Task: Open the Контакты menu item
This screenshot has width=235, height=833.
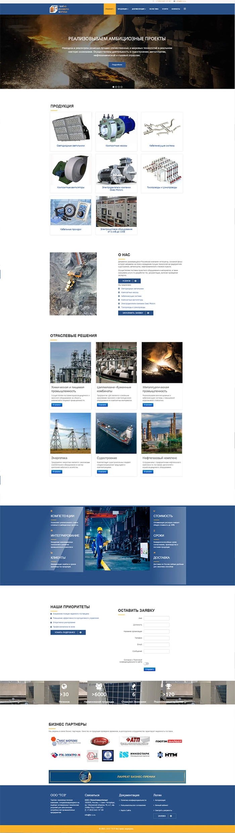Action: click(176, 9)
